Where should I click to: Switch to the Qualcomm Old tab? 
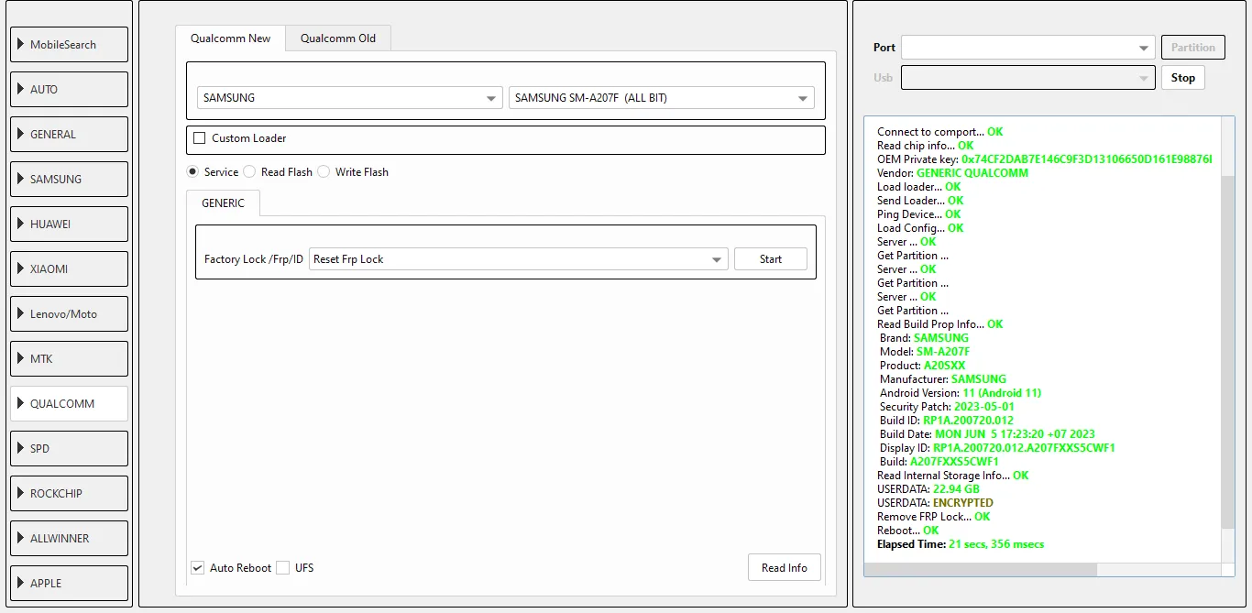[x=338, y=38]
